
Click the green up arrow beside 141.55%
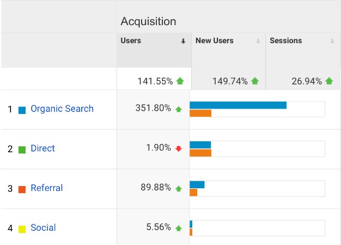[180, 81]
